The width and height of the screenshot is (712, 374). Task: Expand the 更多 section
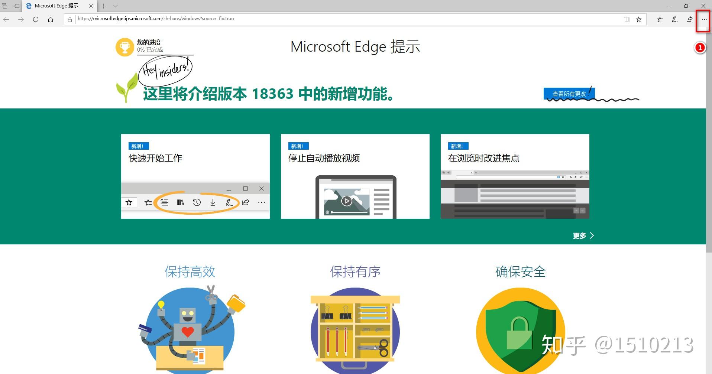582,235
